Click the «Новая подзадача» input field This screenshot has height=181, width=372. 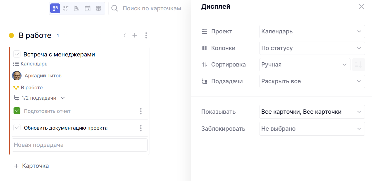click(80, 145)
